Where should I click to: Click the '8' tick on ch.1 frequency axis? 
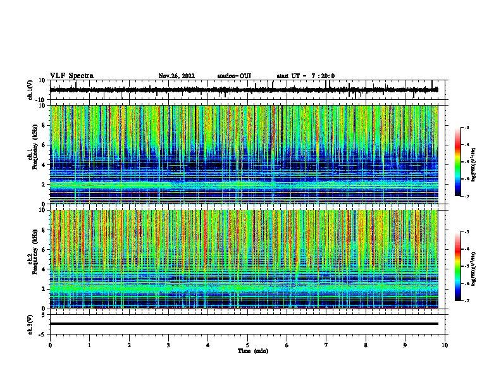[x=44, y=125]
